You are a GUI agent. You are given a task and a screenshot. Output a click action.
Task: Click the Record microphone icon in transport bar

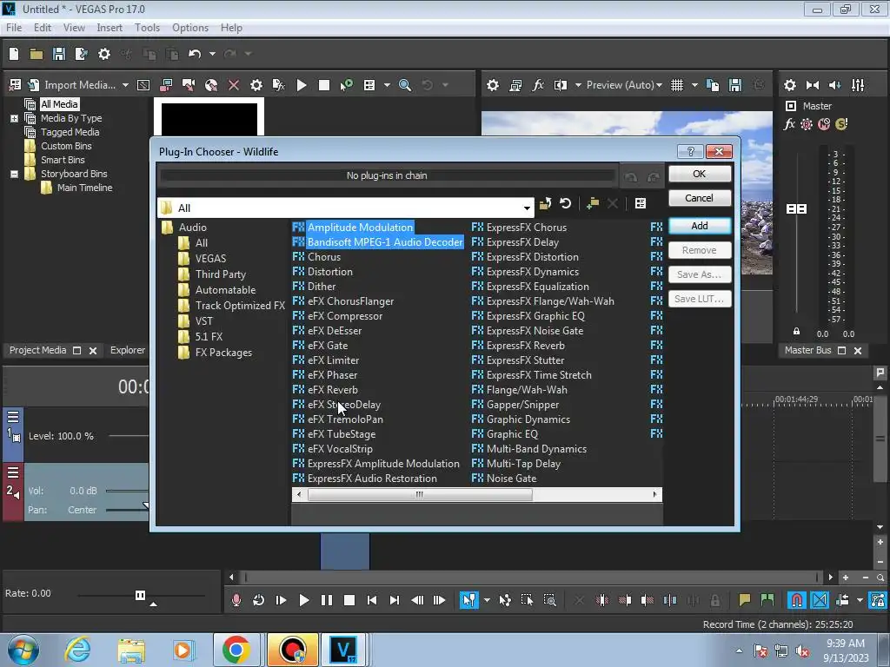pos(236,600)
